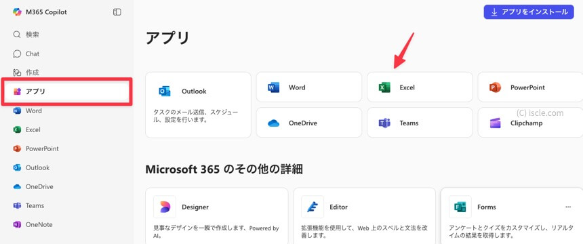Click the Excel icon in the sidebar
The height and width of the screenshot is (244, 583).
coord(17,129)
